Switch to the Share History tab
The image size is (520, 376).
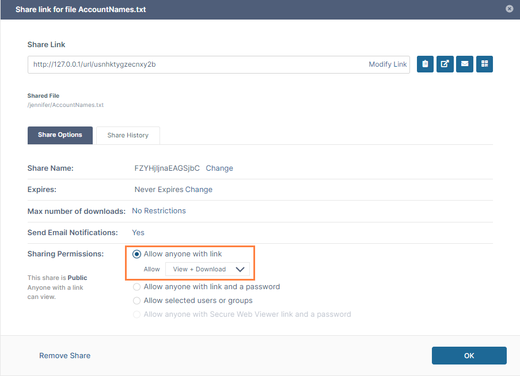coord(128,135)
